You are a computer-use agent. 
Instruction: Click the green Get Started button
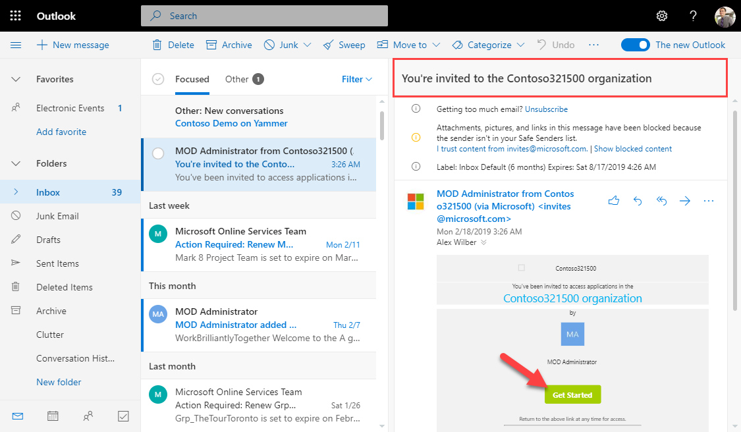pos(572,394)
